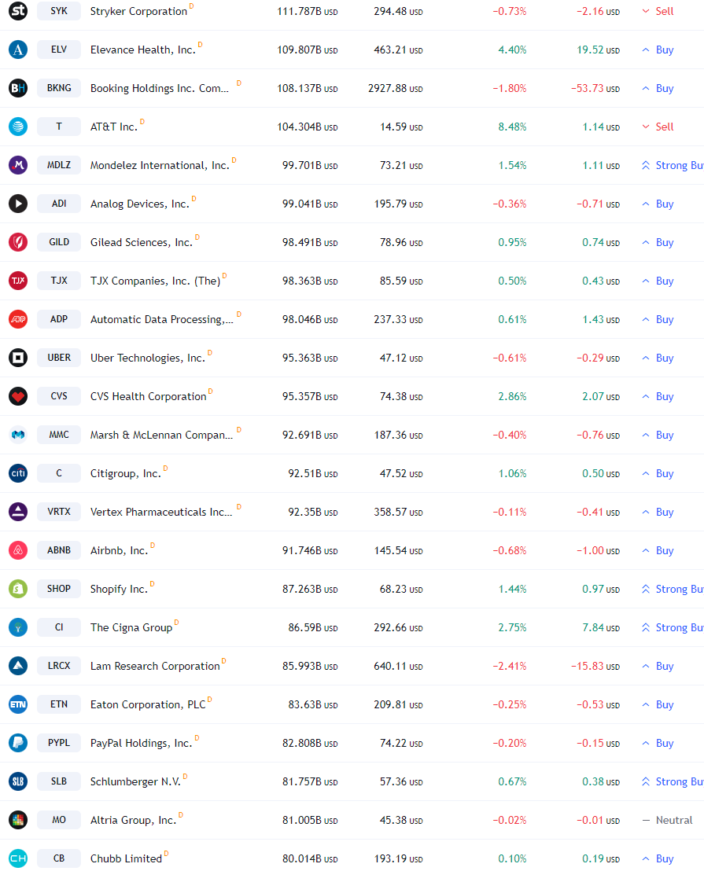This screenshot has height=871, width=704.
Task: Click the Eaton ETN logo icon
Action: point(18,704)
